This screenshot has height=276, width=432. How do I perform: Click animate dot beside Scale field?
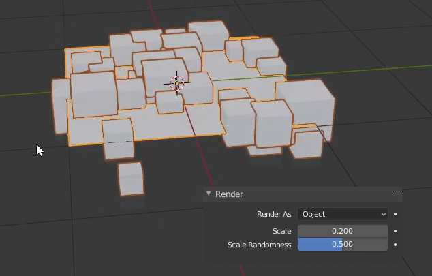point(395,231)
